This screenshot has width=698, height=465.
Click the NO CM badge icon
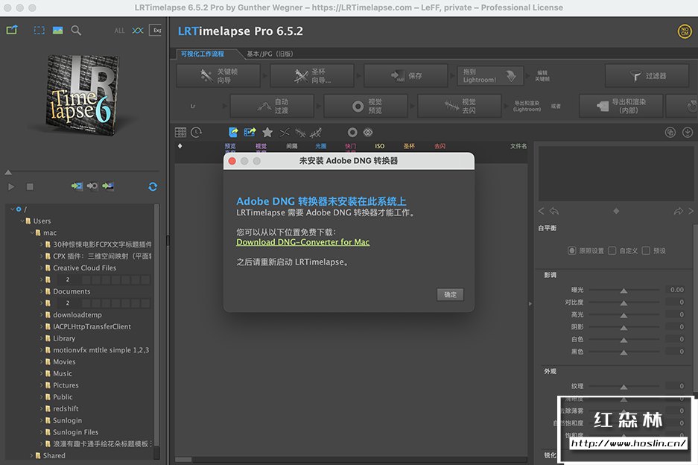tap(684, 31)
